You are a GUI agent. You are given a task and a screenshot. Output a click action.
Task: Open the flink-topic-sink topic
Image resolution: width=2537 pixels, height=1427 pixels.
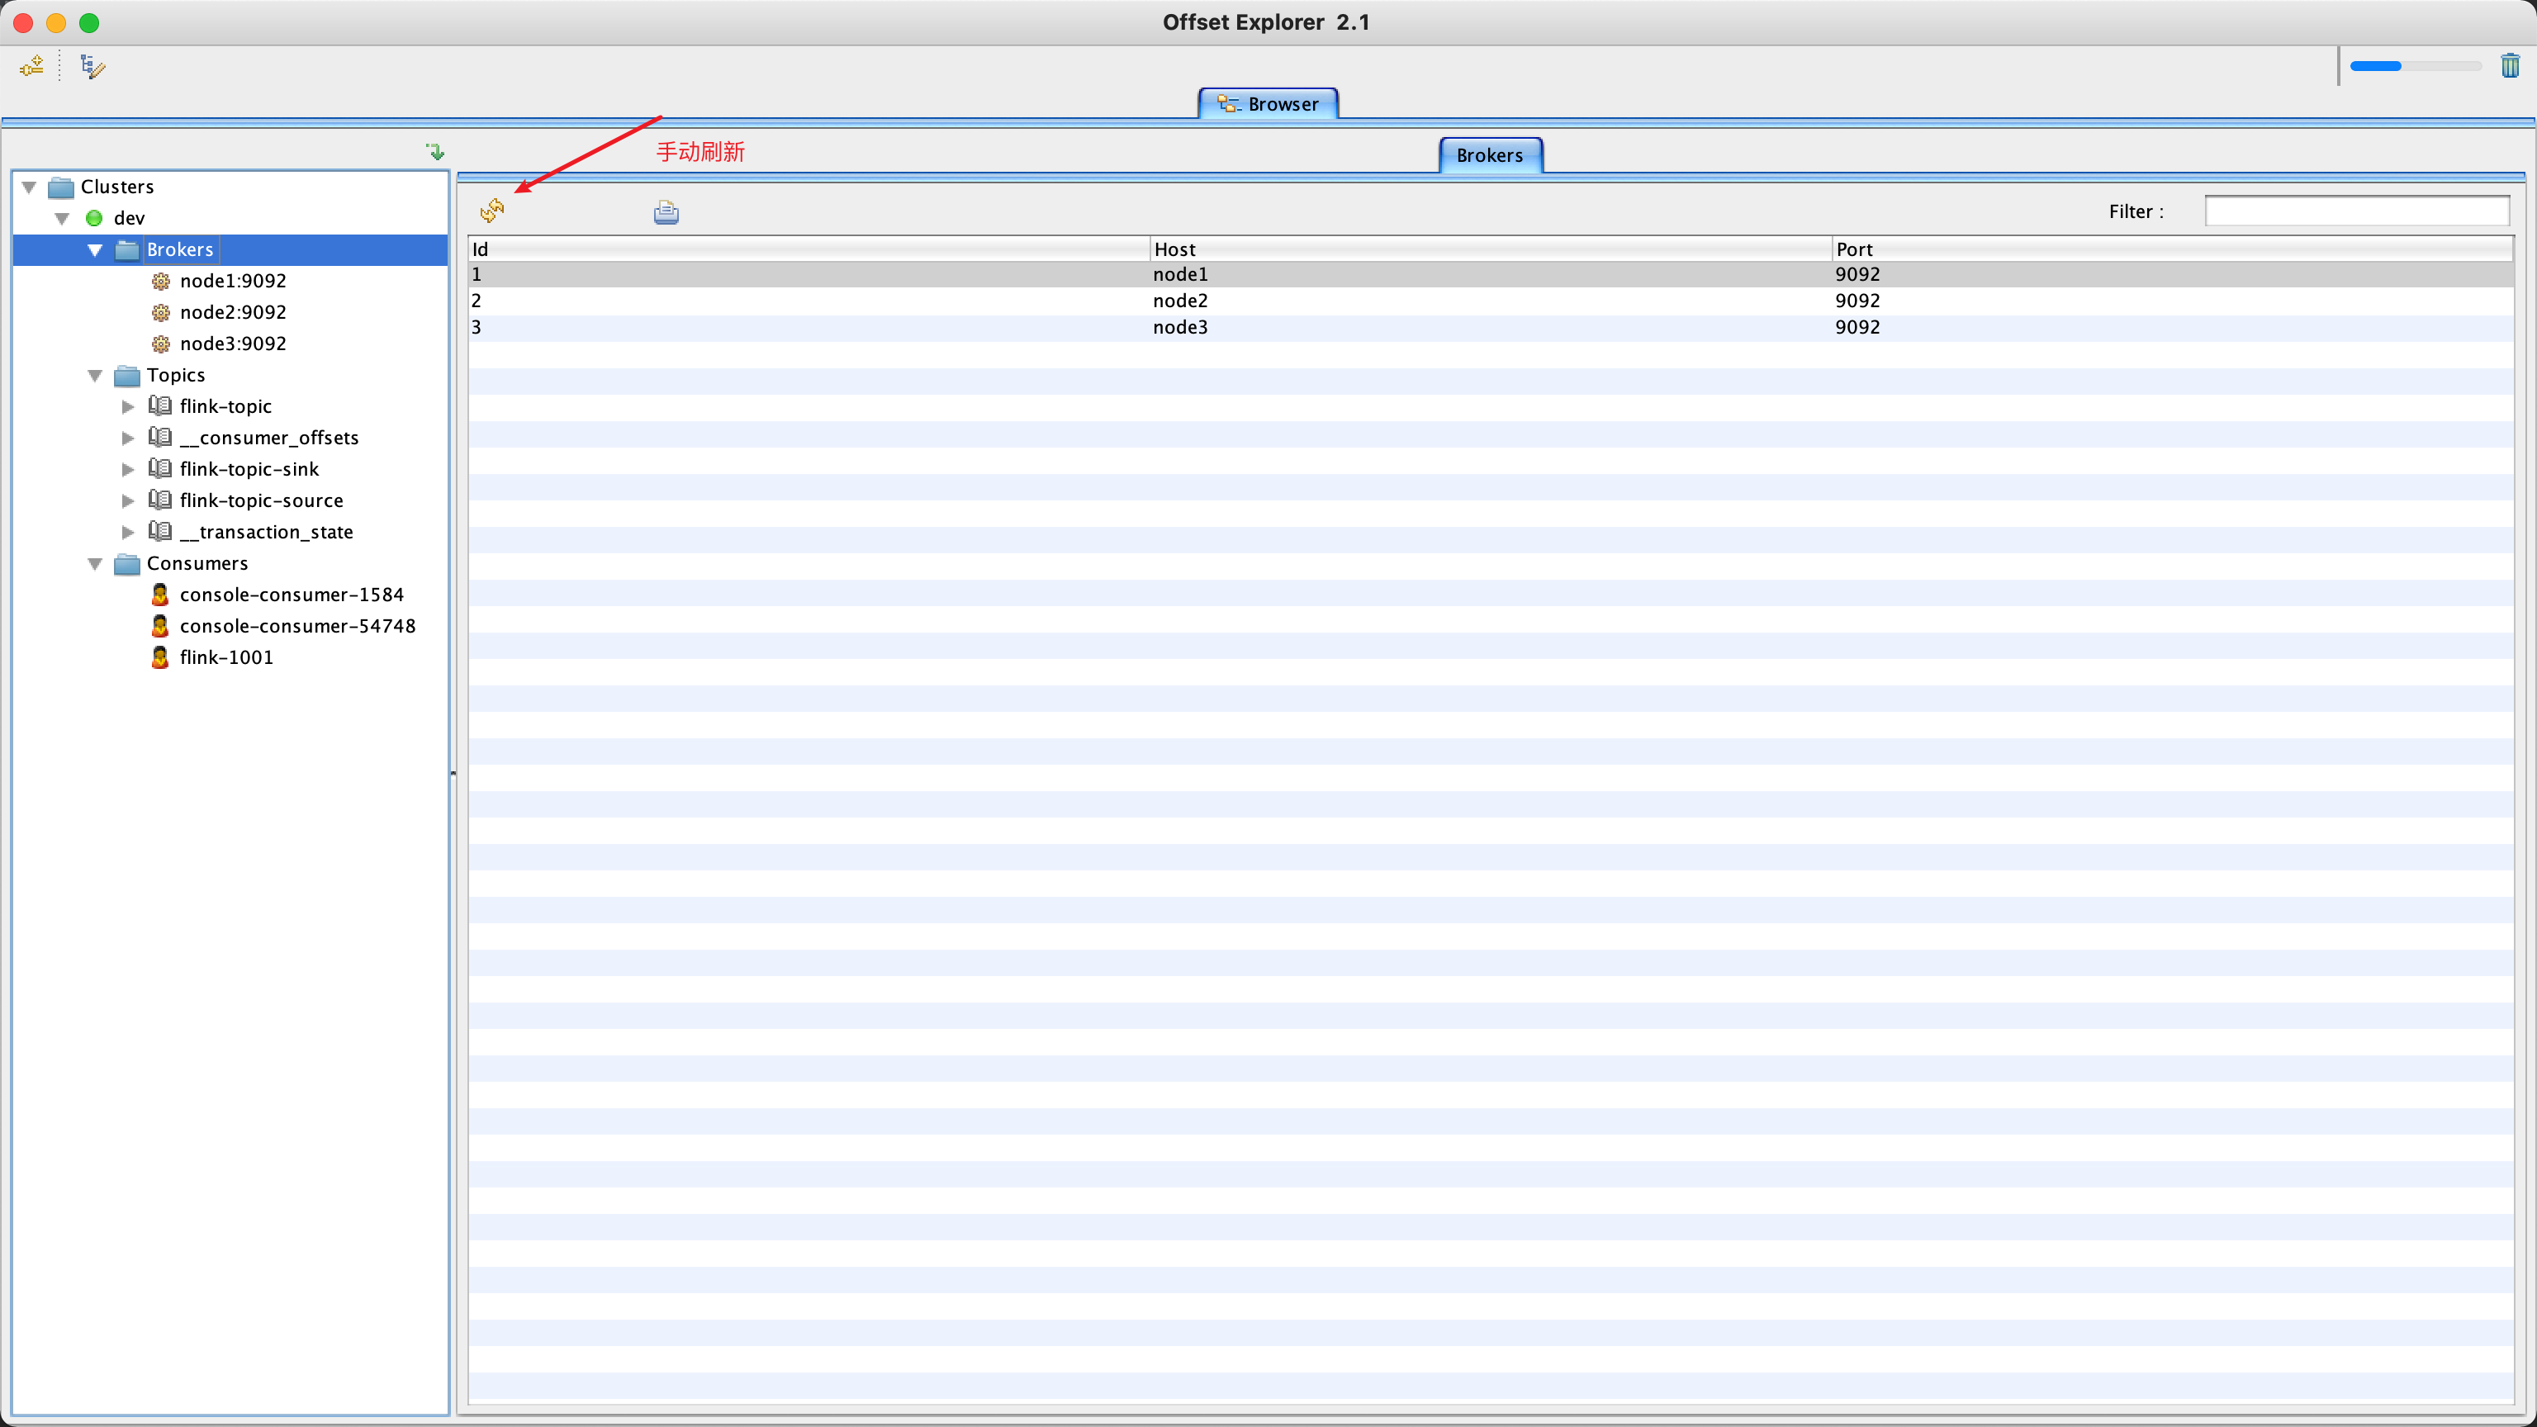tap(249, 469)
